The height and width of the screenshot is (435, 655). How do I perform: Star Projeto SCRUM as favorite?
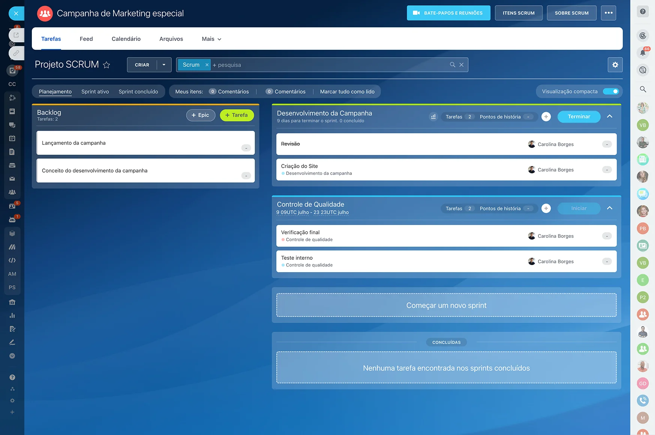click(106, 65)
